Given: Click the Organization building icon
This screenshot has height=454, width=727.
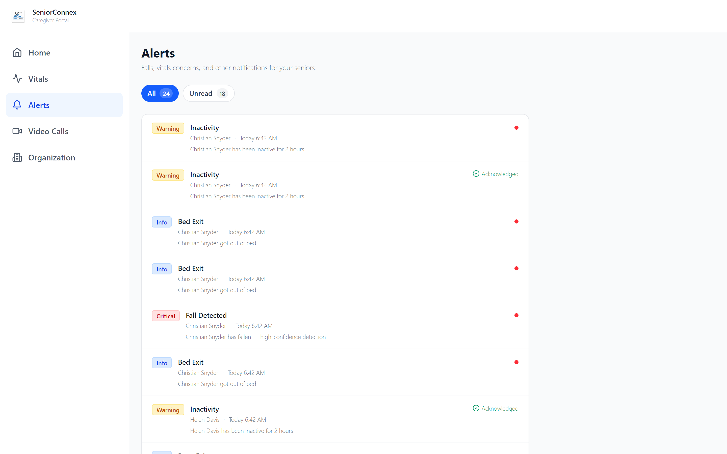Looking at the screenshot, I should click(17, 157).
